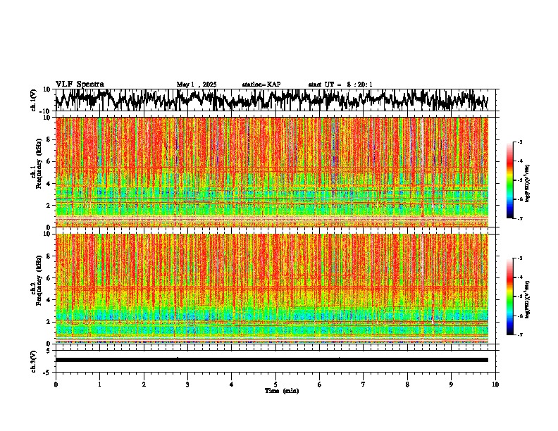
Task: Click the '8' kHz tick of ch.2 spectrogram
Action: point(49,256)
